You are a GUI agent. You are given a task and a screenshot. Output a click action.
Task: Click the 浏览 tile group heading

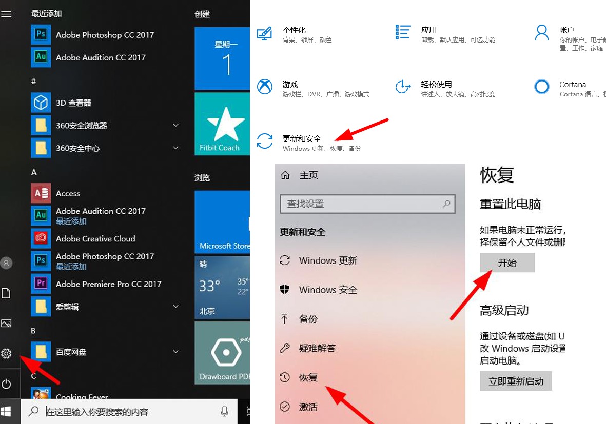[202, 177]
